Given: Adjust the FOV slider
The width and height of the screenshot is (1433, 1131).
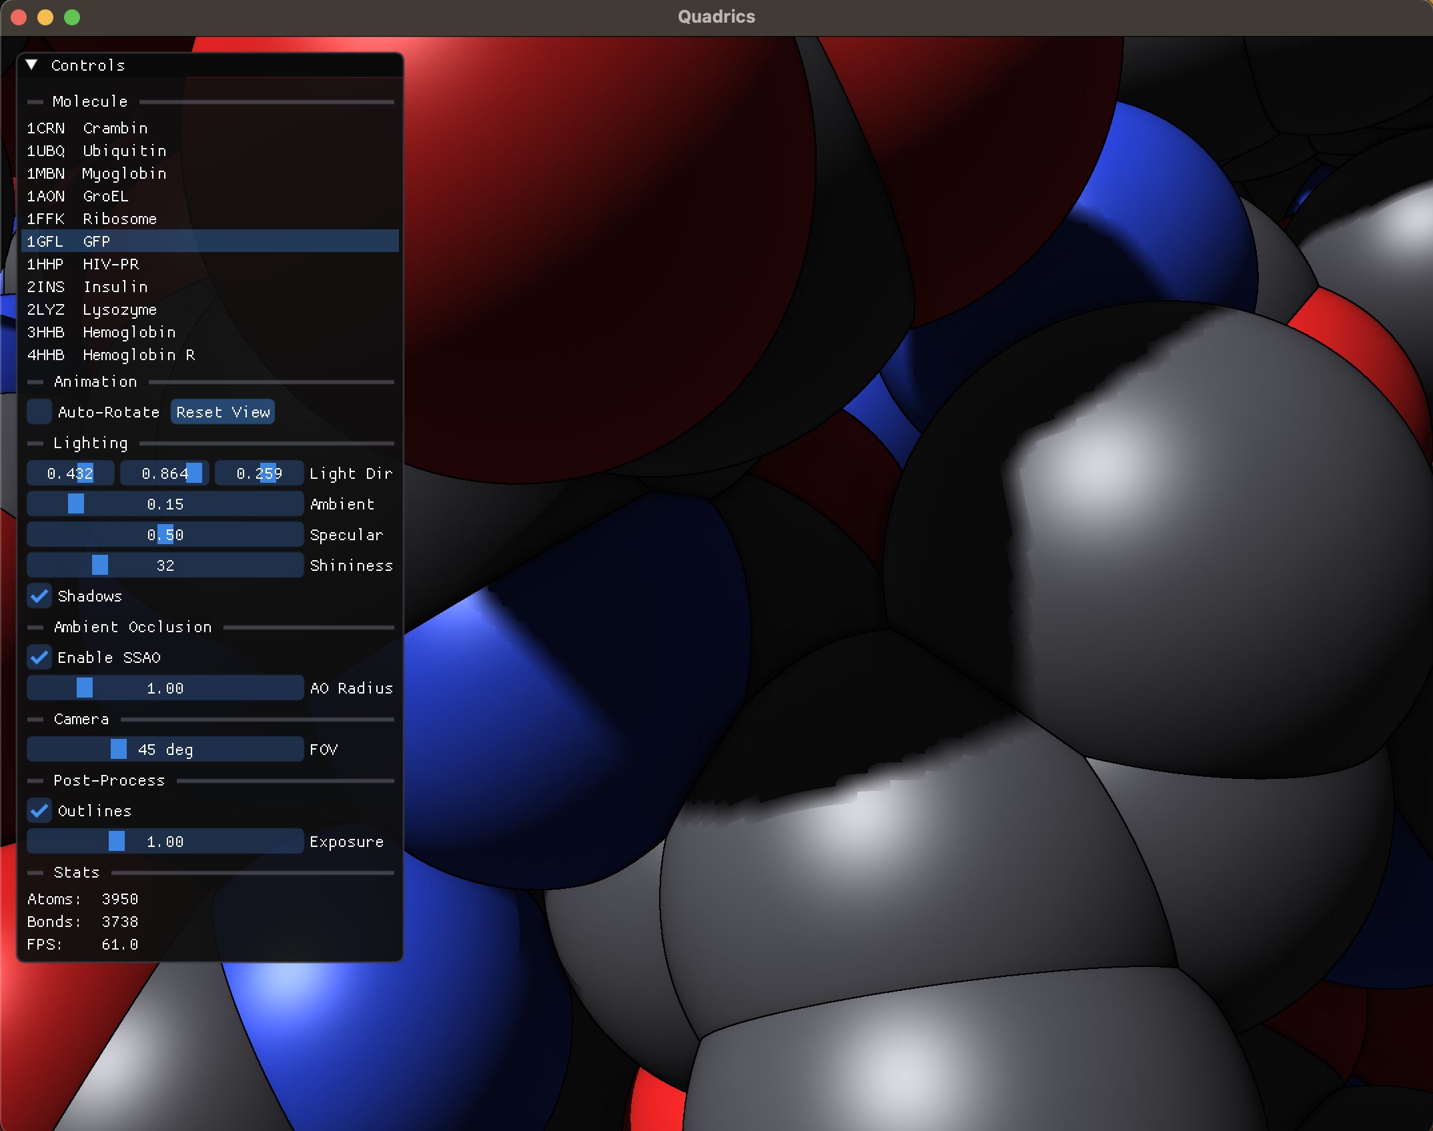Looking at the screenshot, I should tap(165, 750).
